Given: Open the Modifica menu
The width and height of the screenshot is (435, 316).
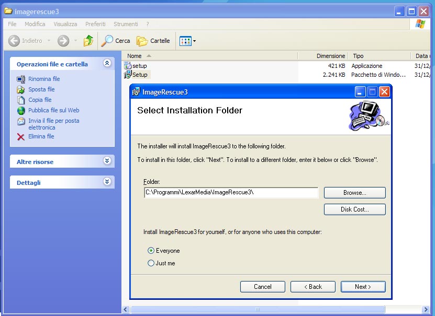Looking at the screenshot, I should click(35, 24).
